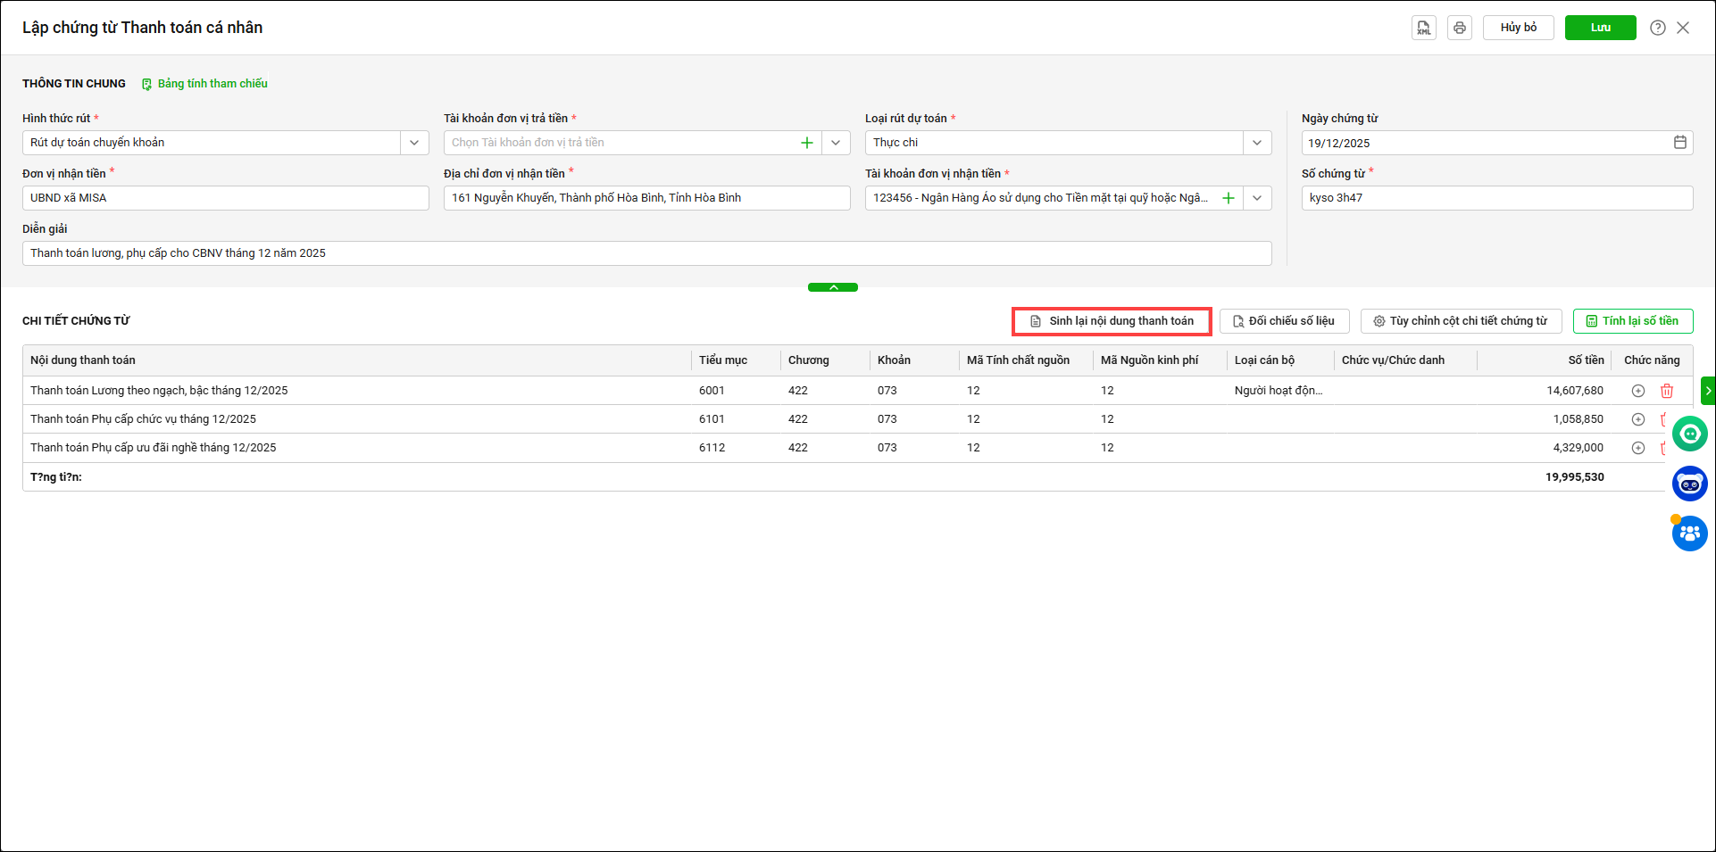Expand the Loại rút dự toán dropdown
This screenshot has width=1716, height=852.
coord(1257,143)
